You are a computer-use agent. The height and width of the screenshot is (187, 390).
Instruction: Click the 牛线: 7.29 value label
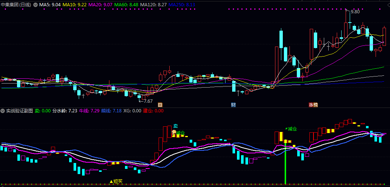(89, 111)
